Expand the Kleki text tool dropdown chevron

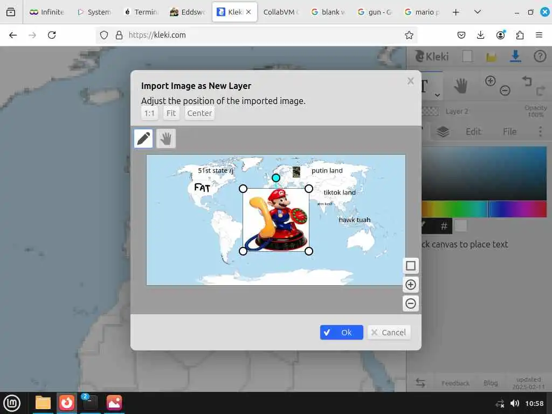coord(437,95)
